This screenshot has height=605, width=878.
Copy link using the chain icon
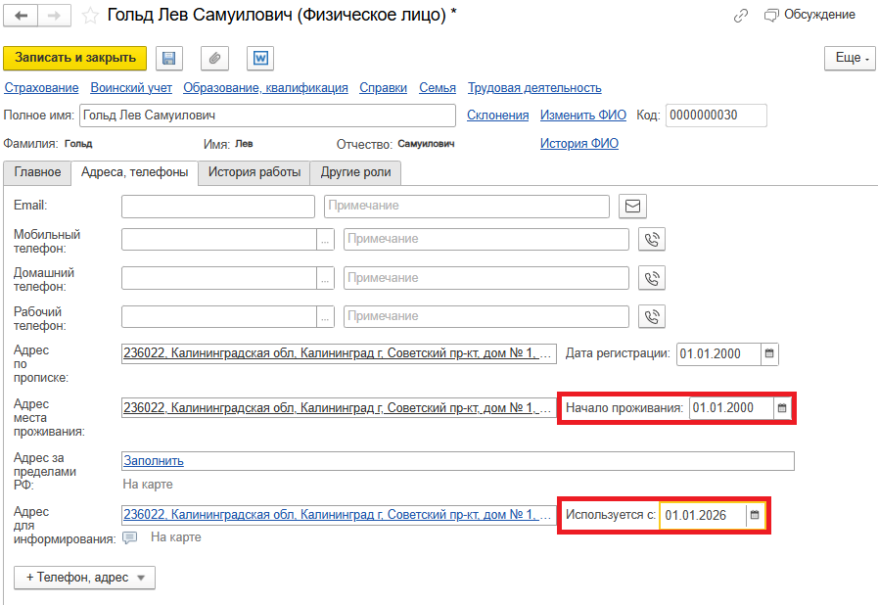click(x=741, y=16)
